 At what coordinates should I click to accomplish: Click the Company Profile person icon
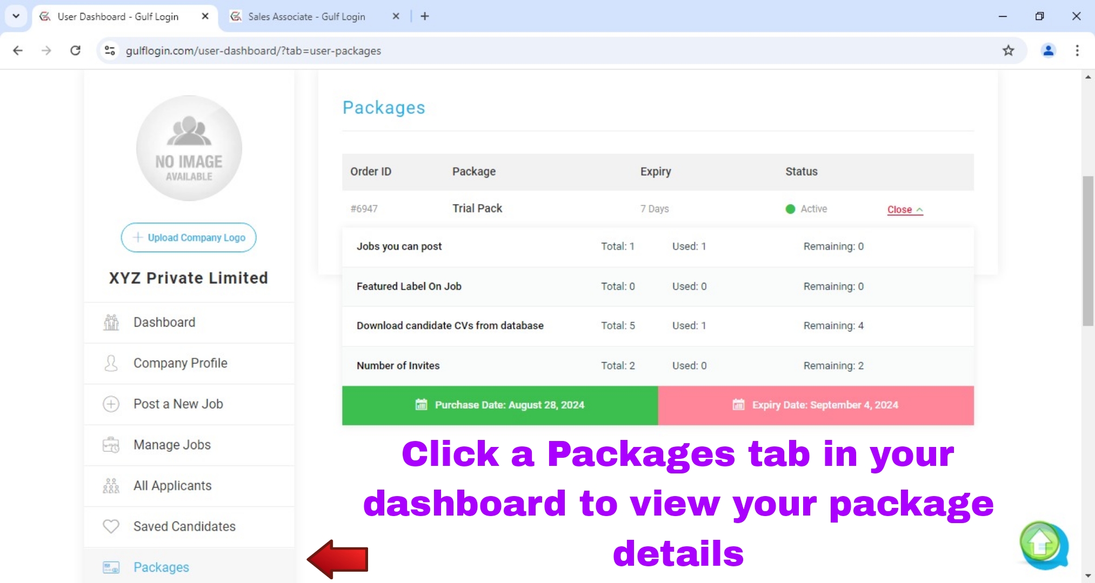[x=111, y=363]
